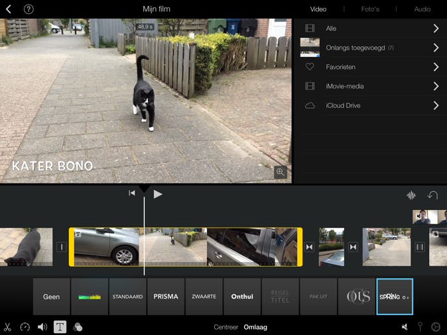The width and height of the screenshot is (447, 335).
Task: Choose the REGEL TITEL title style
Action: 281,297
